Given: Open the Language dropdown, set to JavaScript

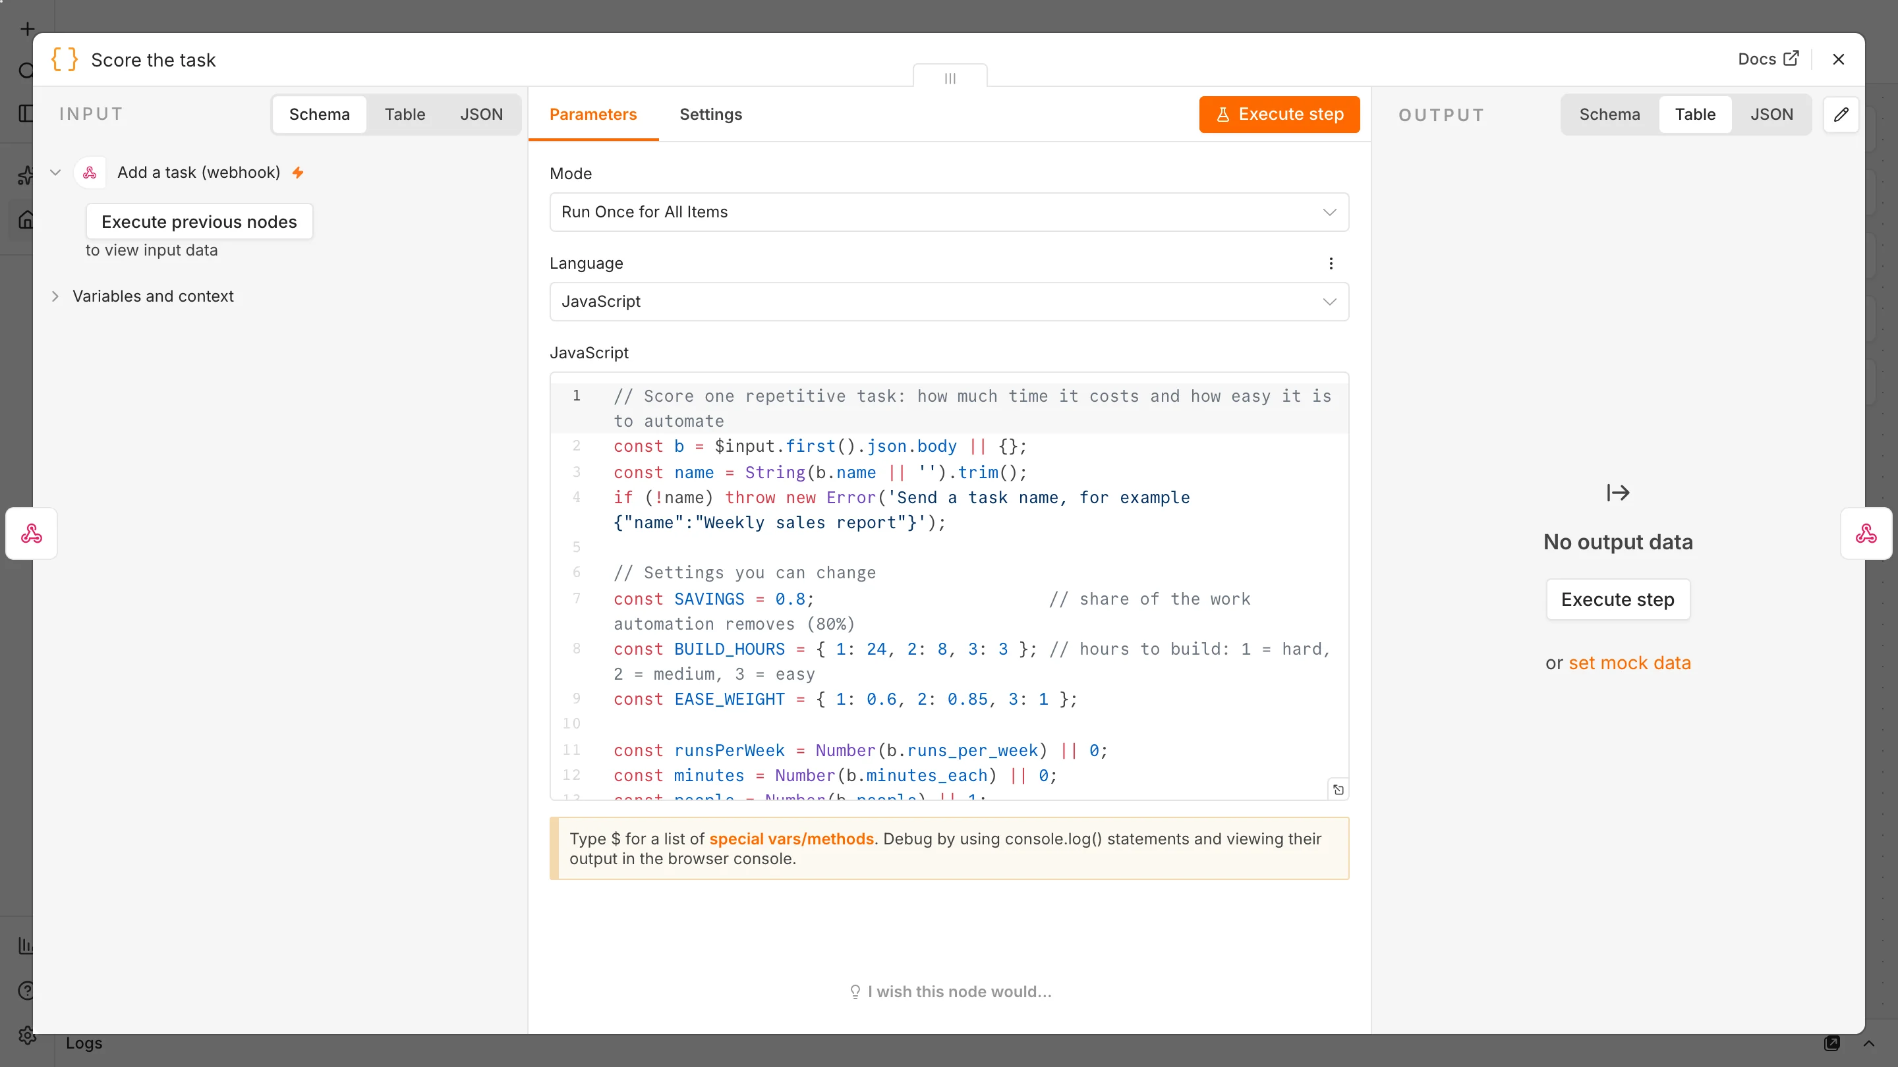Looking at the screenshot, I should (949, 302).
